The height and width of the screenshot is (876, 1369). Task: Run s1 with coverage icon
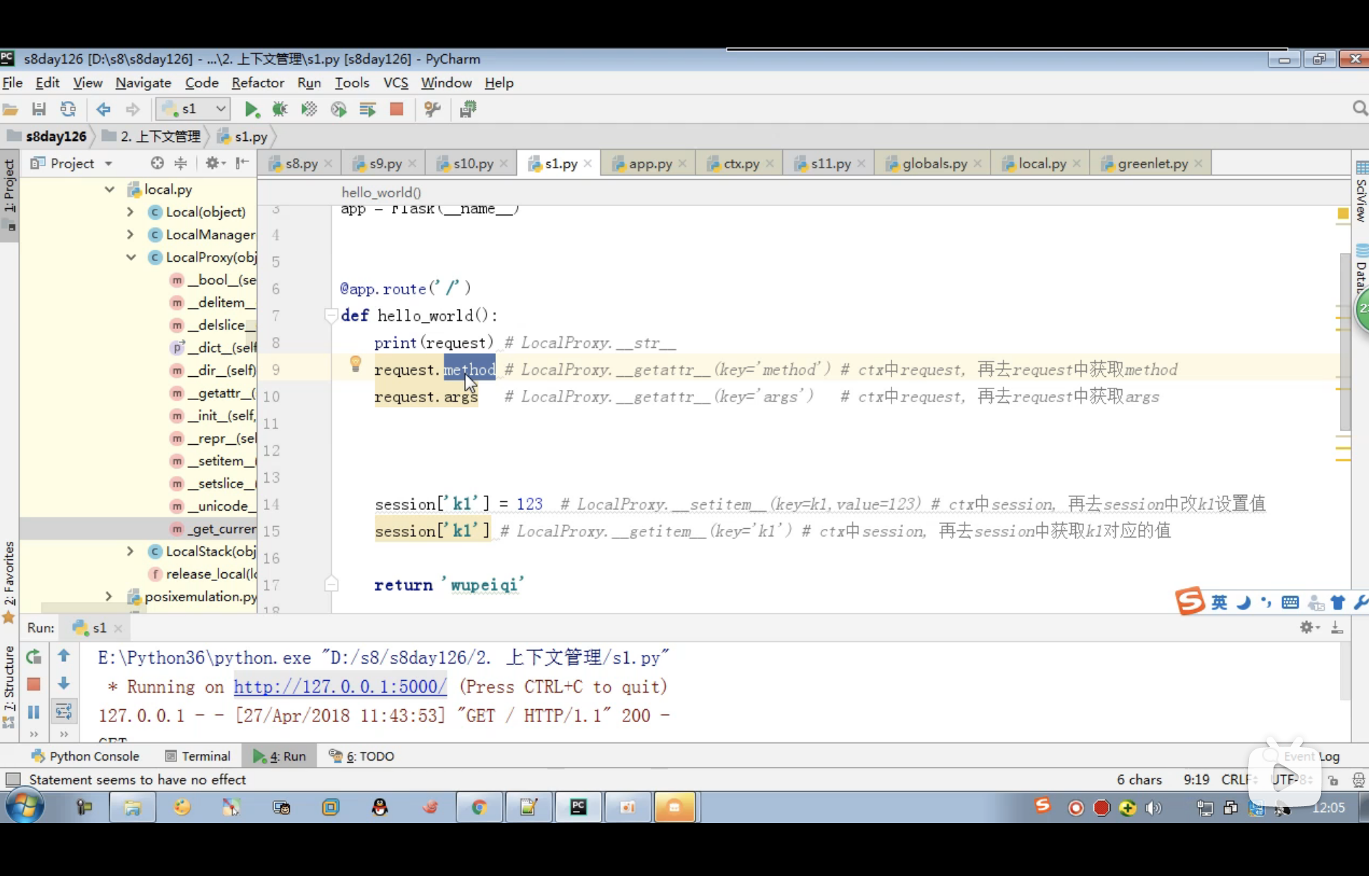click(x=309, y=109)
